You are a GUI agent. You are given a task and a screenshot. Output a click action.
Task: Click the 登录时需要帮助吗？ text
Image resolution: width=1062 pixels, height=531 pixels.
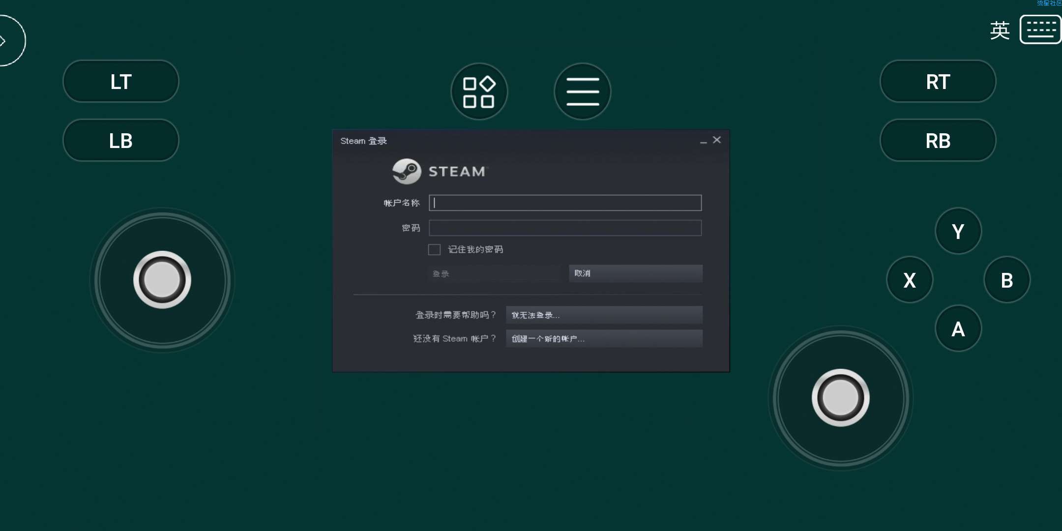tap(456, 315)
